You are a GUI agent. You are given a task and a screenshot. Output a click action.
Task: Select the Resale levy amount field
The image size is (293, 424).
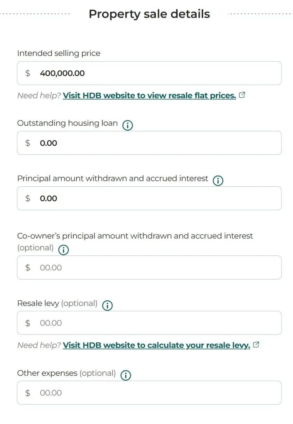pos(149,323)
